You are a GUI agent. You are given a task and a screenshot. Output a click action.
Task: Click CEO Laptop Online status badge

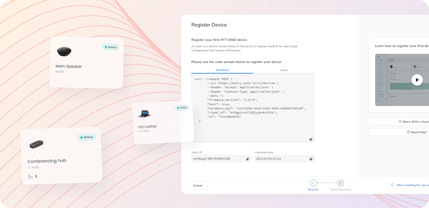click(x=182, y=108)
